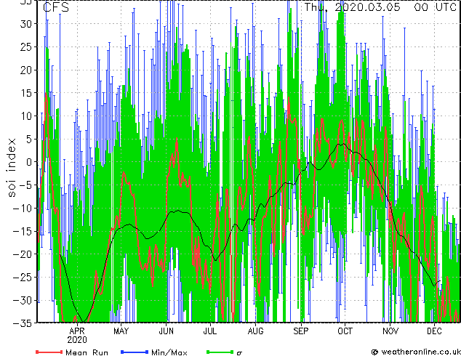Screen dimensions: 461x356
Task: Click the green sigma legend swatch
Action: click(220, 352)
